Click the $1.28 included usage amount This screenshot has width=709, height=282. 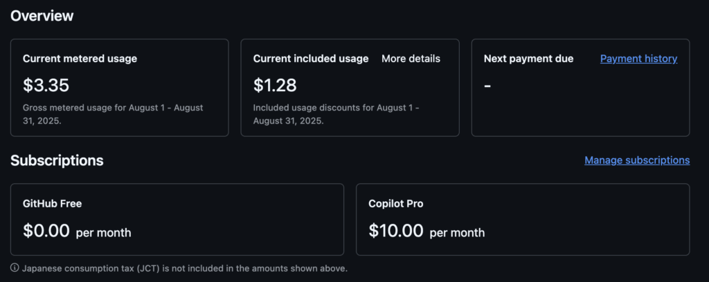click(275, 85)
